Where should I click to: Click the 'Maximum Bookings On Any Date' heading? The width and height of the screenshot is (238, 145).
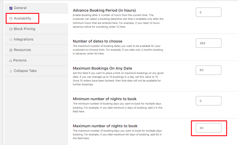point(103,68)
